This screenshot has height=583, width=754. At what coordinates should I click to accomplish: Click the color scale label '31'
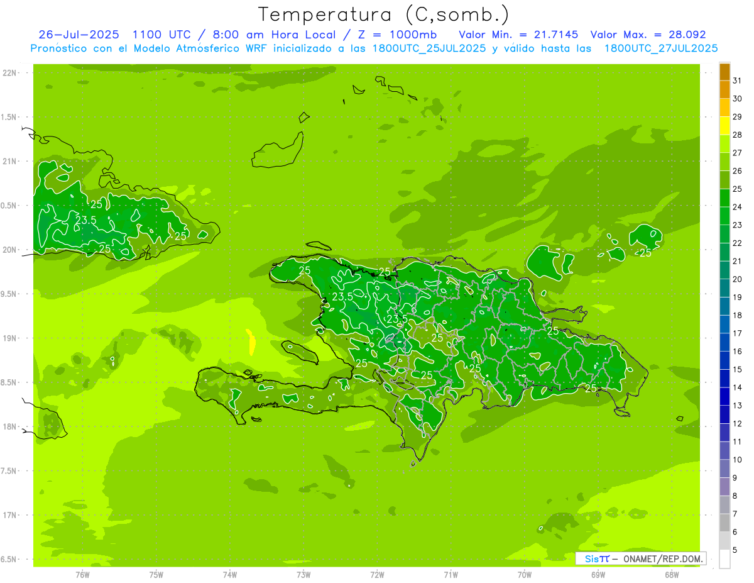pyautogui.click(x=738, y=81)
